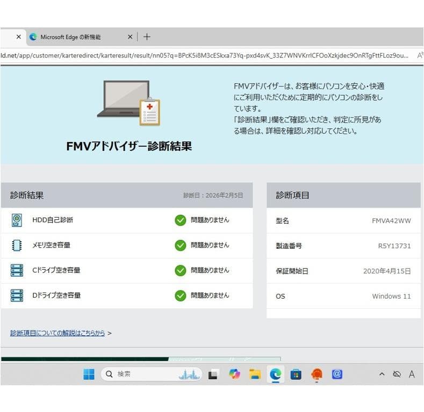Open a new browser tab
The width and height of the screenshot is (424, 412).
(147, 37)
